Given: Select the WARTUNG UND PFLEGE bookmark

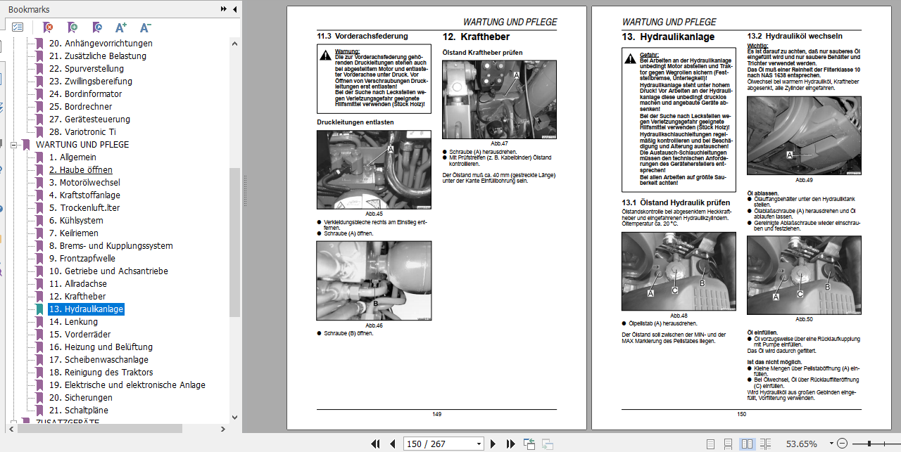Looking at the screenshot, I should point(82,145).
